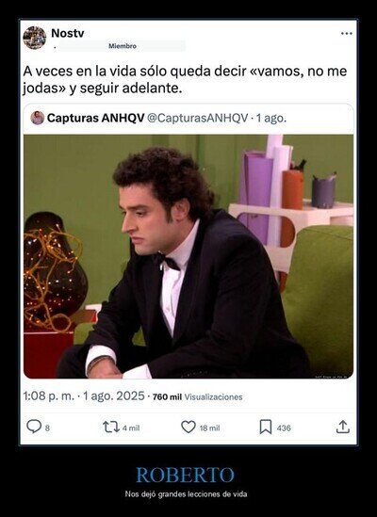Screen dimensions: 377x517
Task: Click the retweet arrows icon
Action: click(111, 427)
